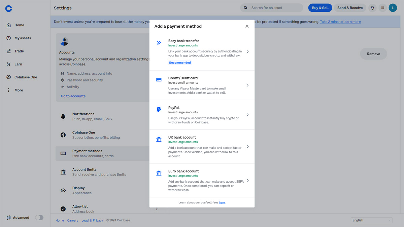Select Easy bank transfer option
The width and height of the screenshot is (404, 227).
[x=202, y=52]
